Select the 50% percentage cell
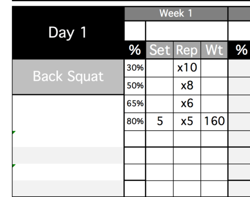 point(135,86)
